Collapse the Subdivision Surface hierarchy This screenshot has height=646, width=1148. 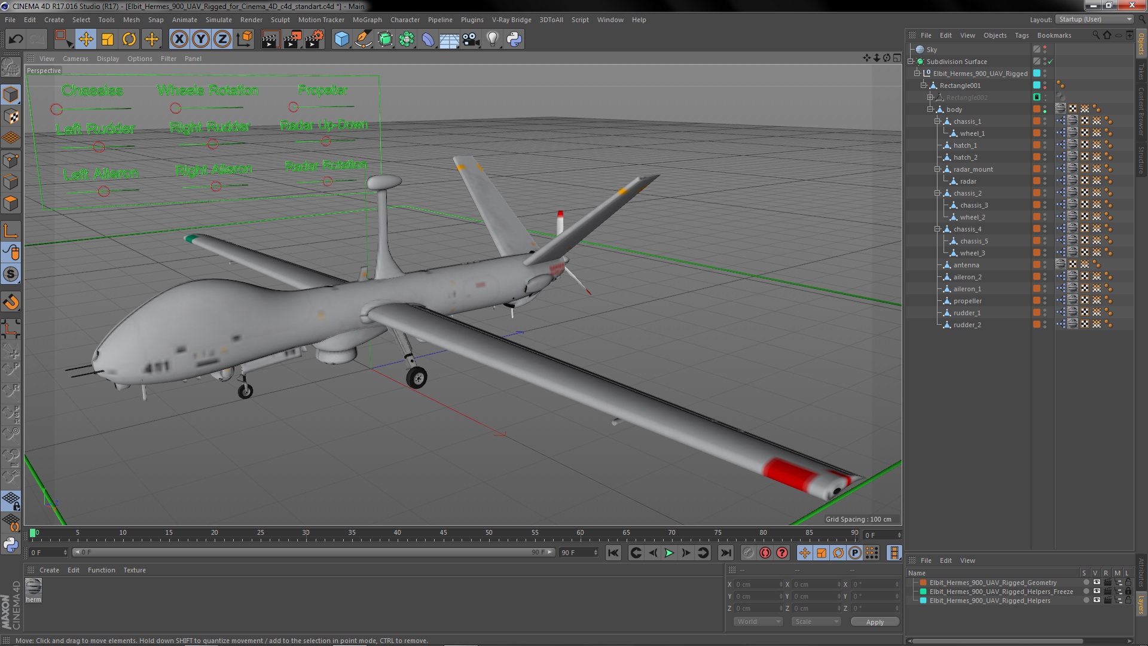pos(911,62)
